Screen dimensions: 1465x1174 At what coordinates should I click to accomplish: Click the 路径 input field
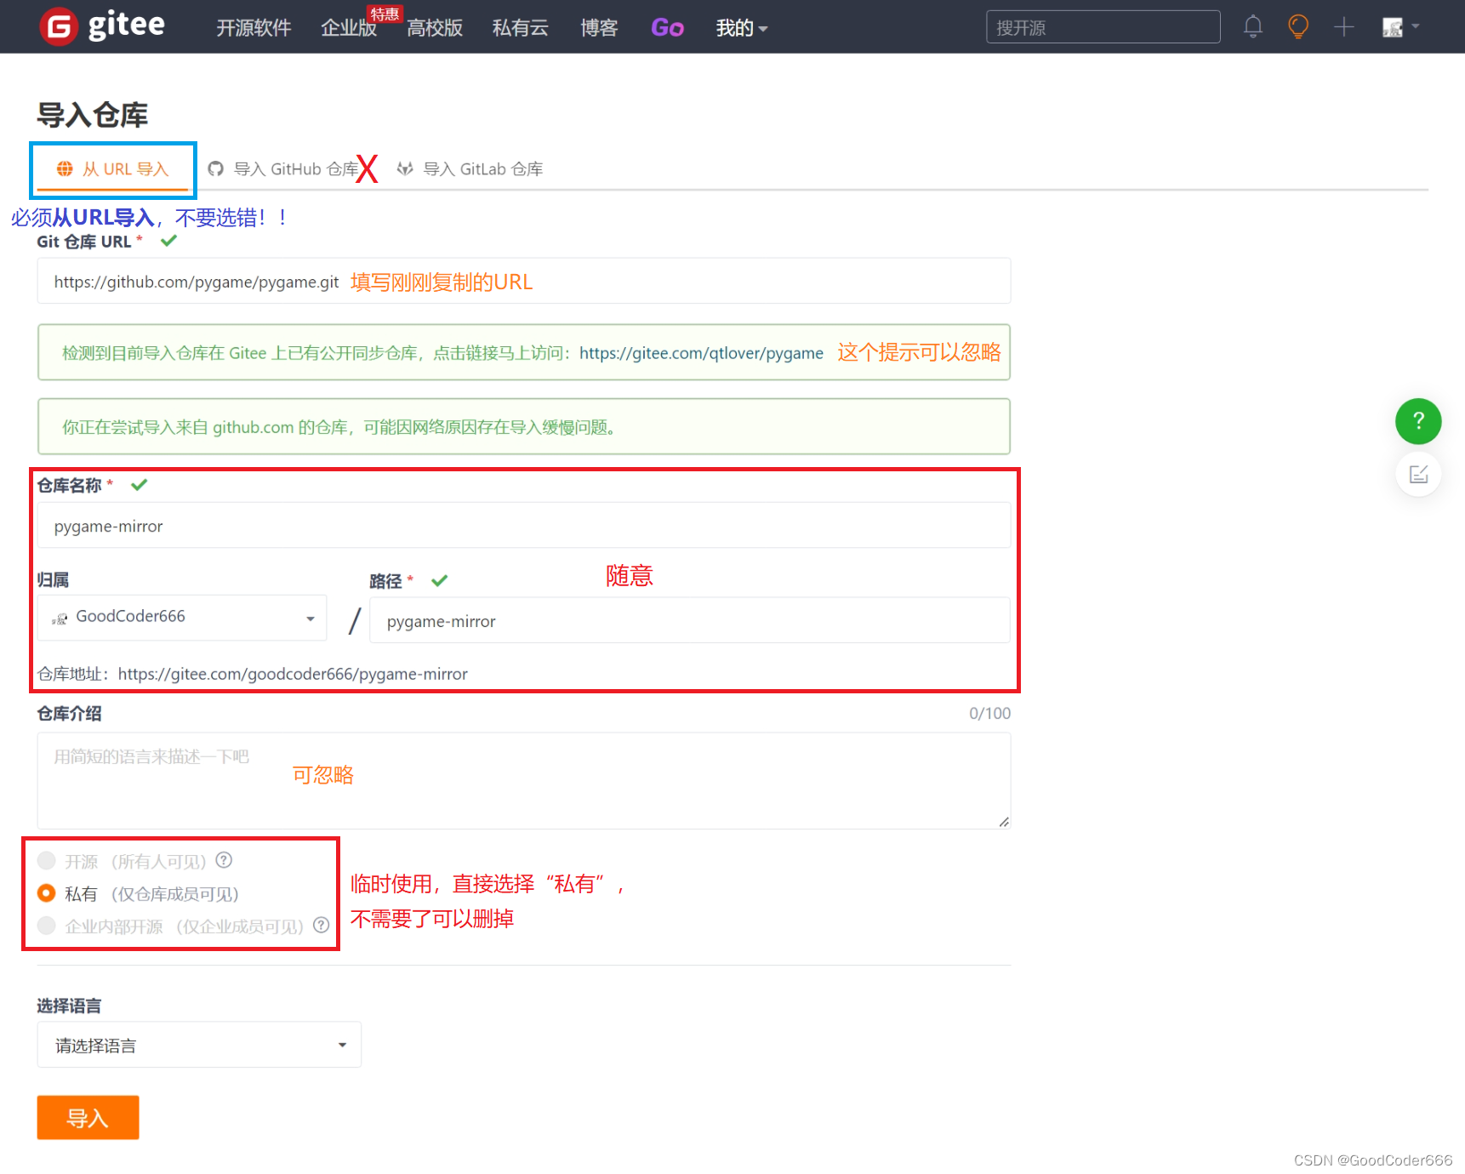[690, 620]
